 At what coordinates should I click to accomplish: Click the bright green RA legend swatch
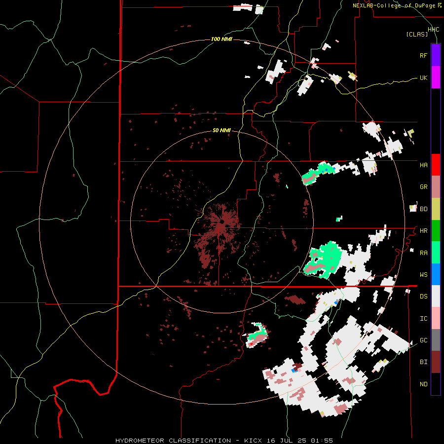[436, 253]
